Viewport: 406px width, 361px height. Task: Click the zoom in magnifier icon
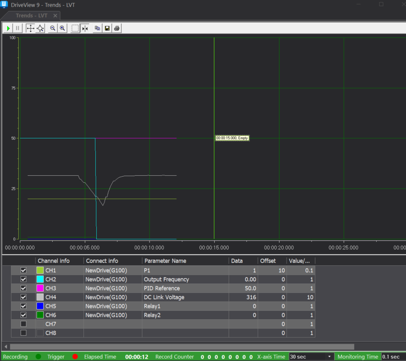[62, 28]
